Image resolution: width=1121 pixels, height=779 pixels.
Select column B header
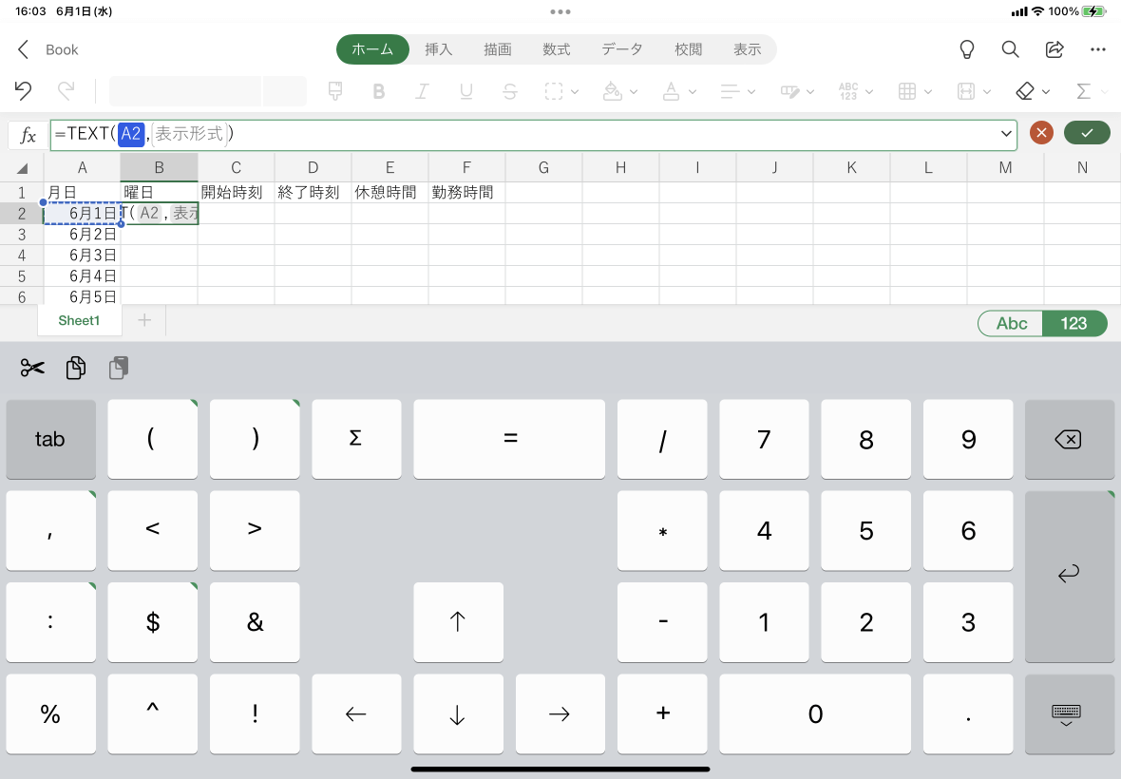point(159,168)
